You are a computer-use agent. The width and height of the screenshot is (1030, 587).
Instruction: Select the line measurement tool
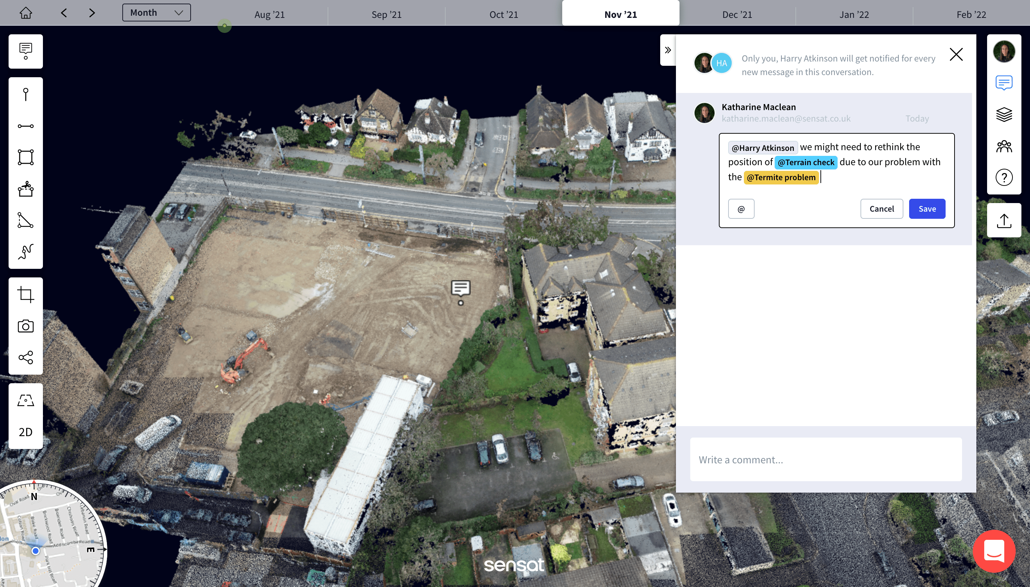click(x=25, y=126)
